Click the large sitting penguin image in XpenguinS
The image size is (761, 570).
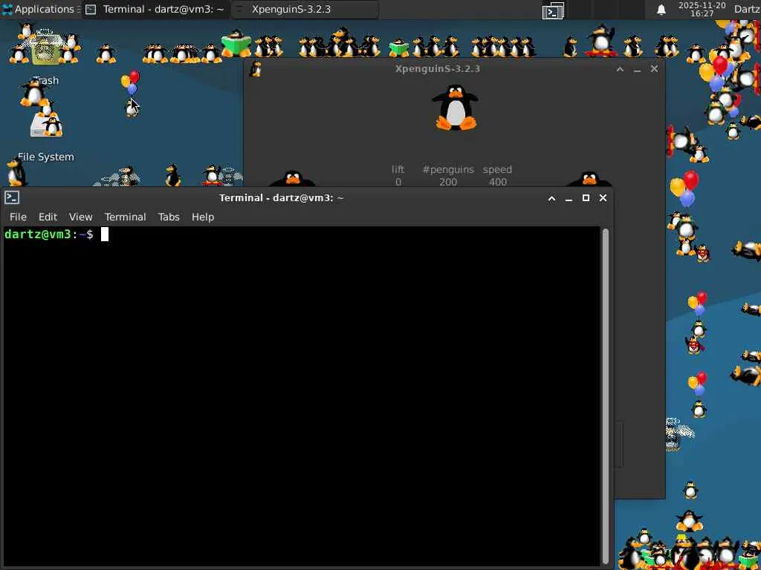[x=455, y=108]
